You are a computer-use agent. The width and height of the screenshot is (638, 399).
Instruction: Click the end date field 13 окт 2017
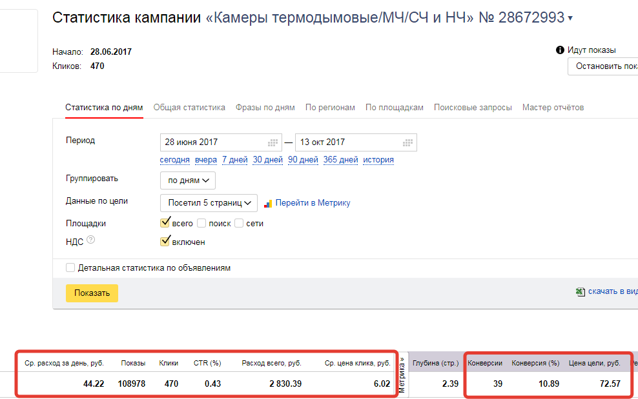(x=356, y=142)
